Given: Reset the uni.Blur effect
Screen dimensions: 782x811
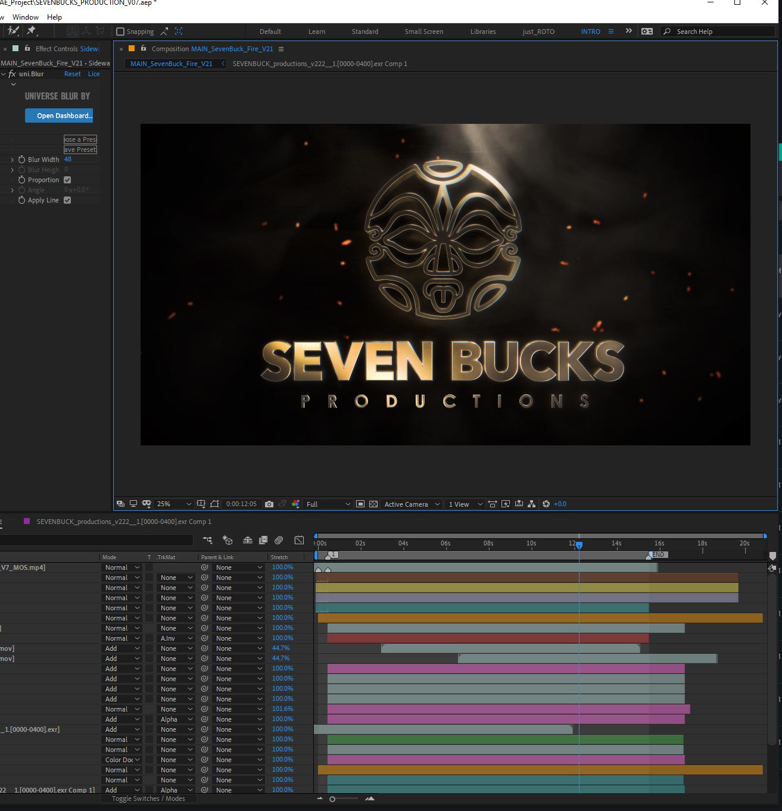Looking at the screenshot, I should click(x=72, y=74).
